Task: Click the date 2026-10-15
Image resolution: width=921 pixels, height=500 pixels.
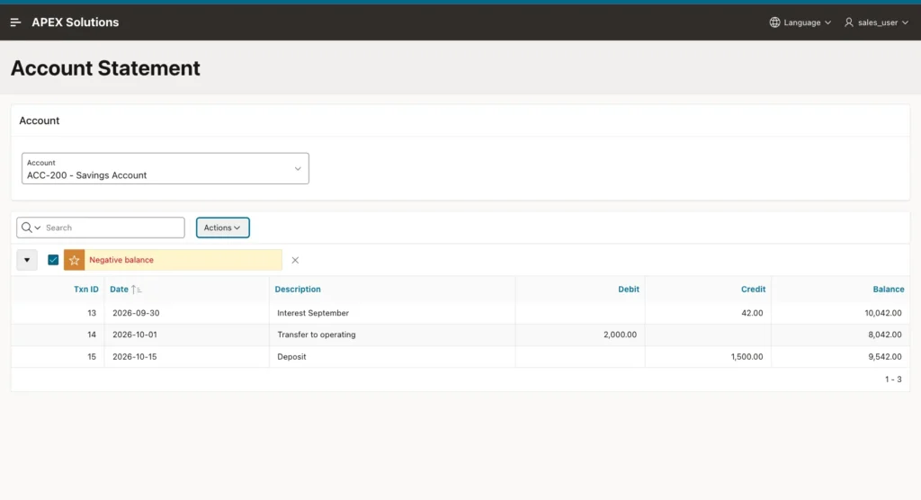Action: pos(135,357)
